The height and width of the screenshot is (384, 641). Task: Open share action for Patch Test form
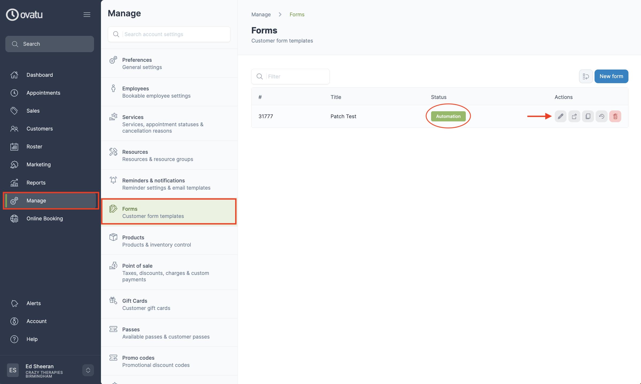(x=574, y=116)
